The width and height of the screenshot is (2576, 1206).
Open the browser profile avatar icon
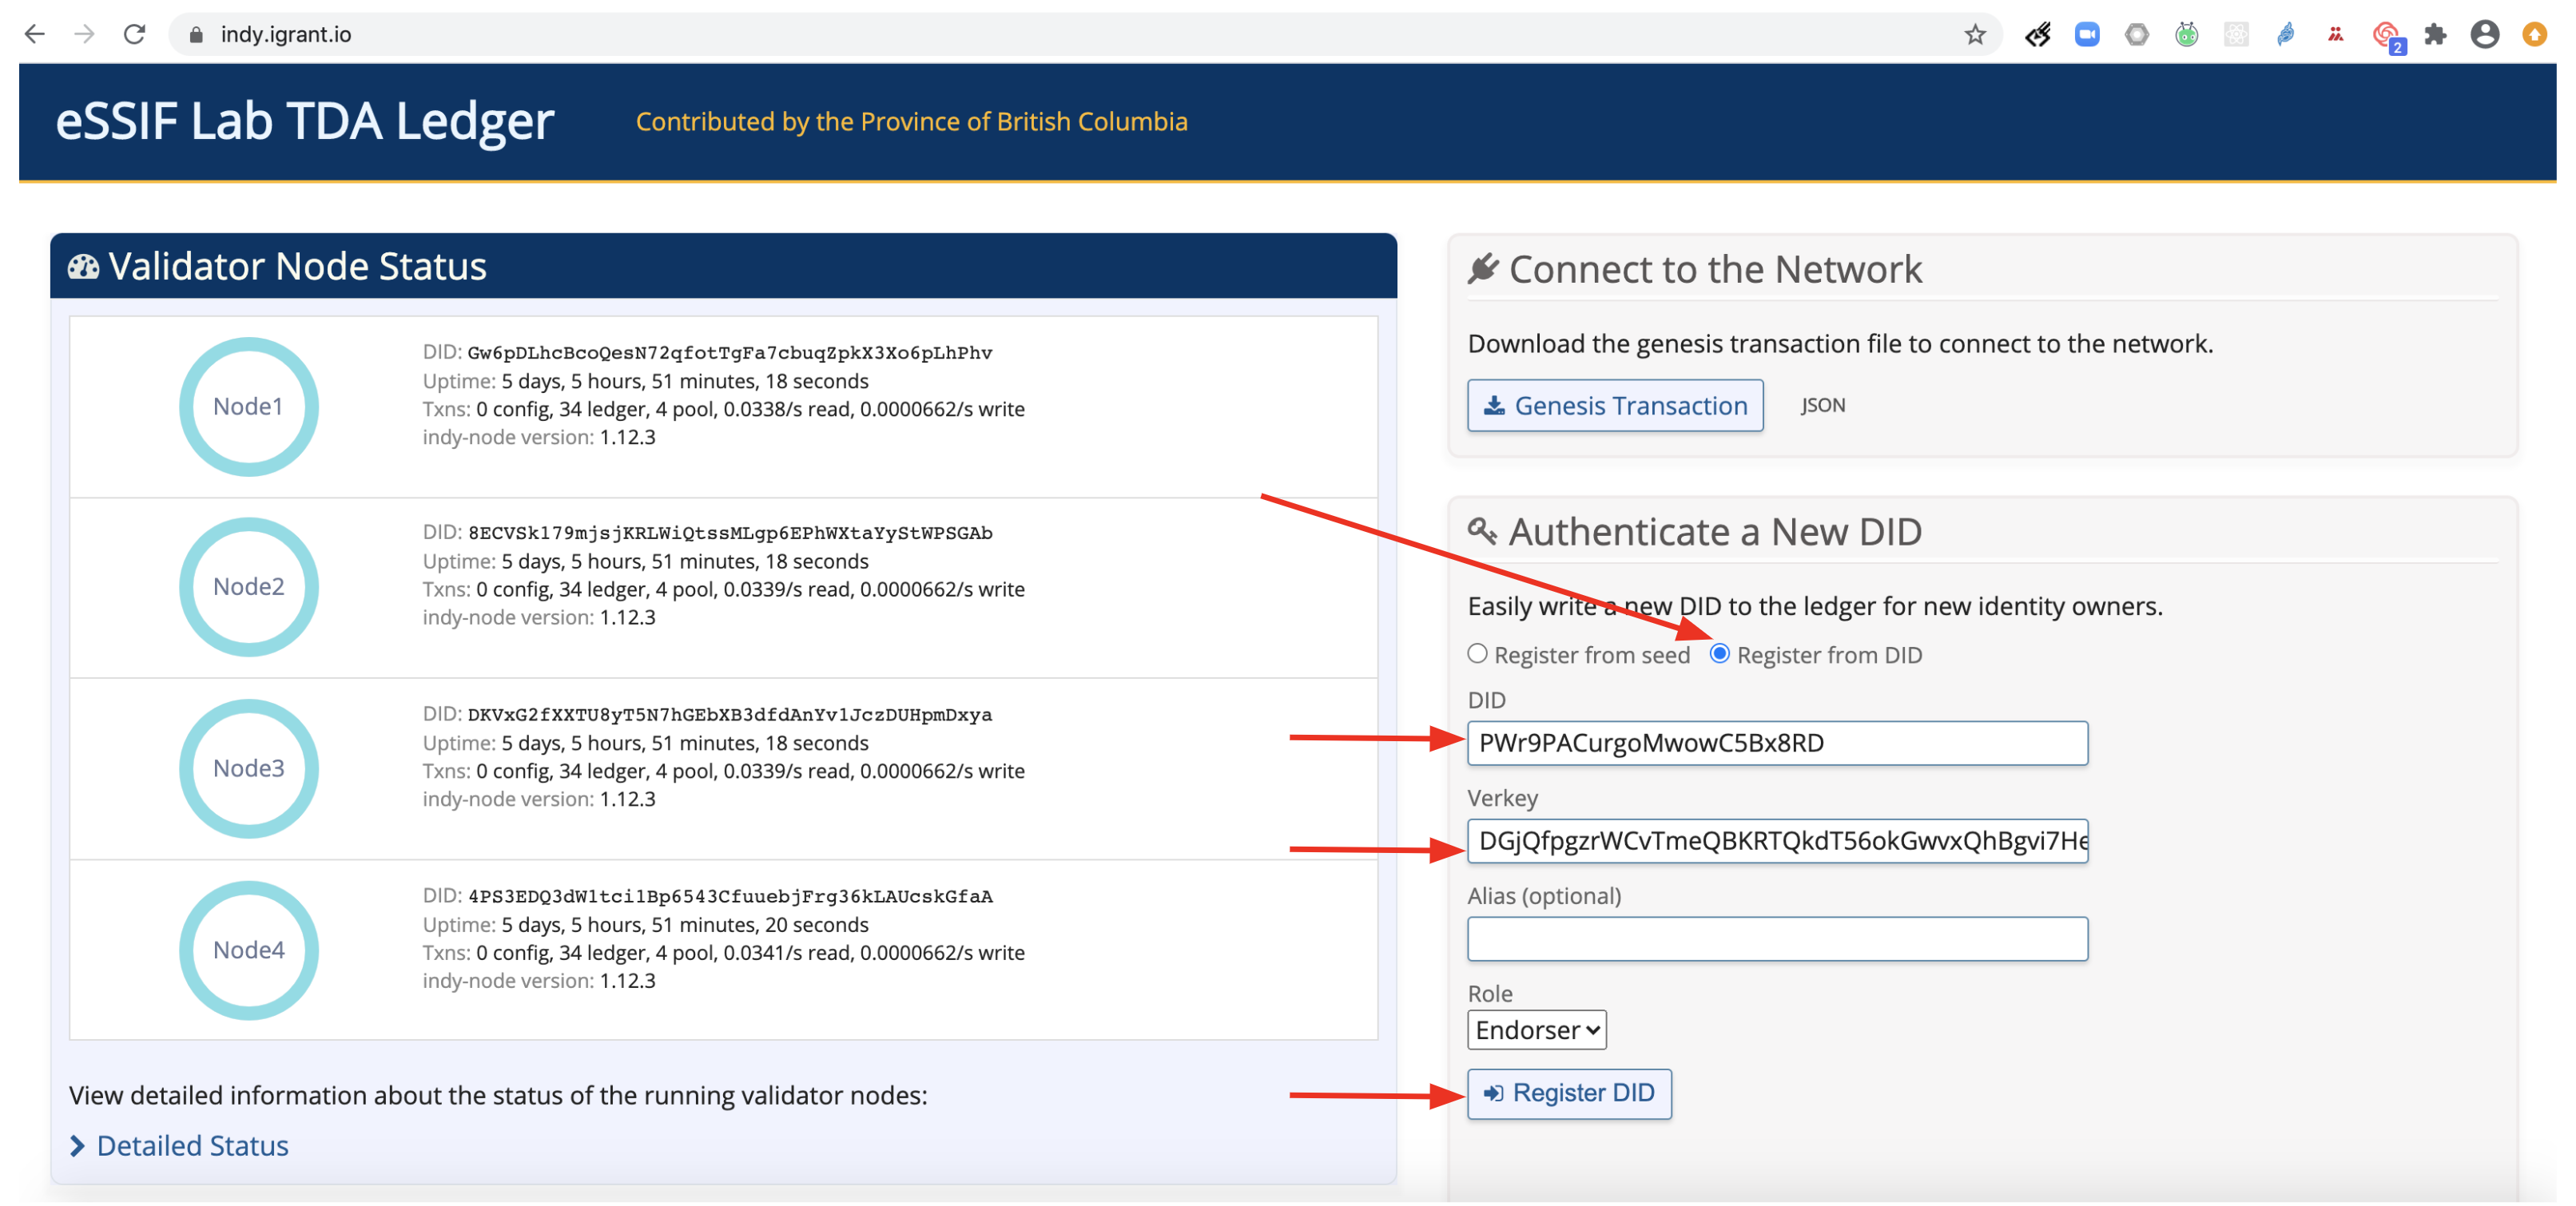click(x=2485, y=34)
